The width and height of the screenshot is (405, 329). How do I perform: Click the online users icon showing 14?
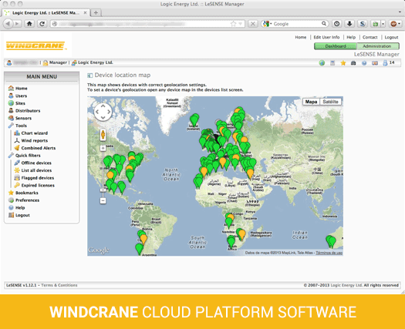[385, 62]
